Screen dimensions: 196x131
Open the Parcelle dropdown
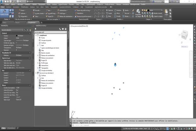[37, 10]
